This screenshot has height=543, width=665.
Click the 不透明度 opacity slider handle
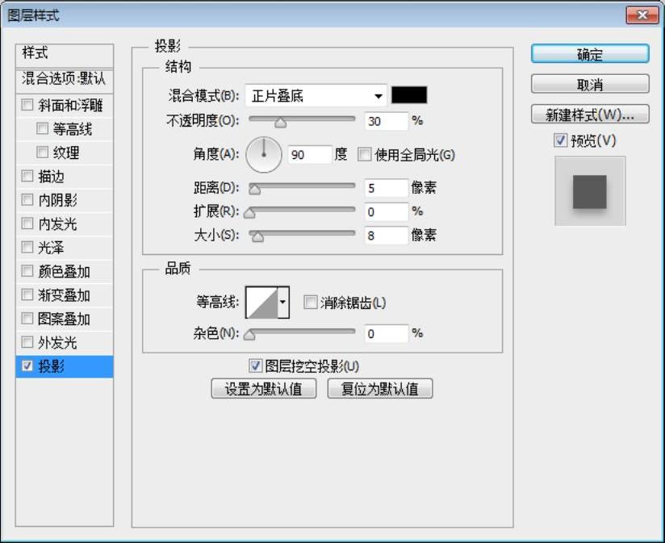pos(280,123)
